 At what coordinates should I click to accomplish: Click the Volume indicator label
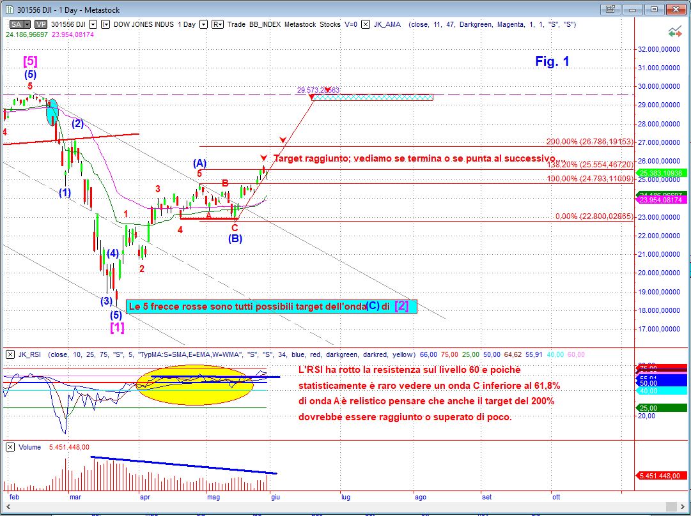29,447
